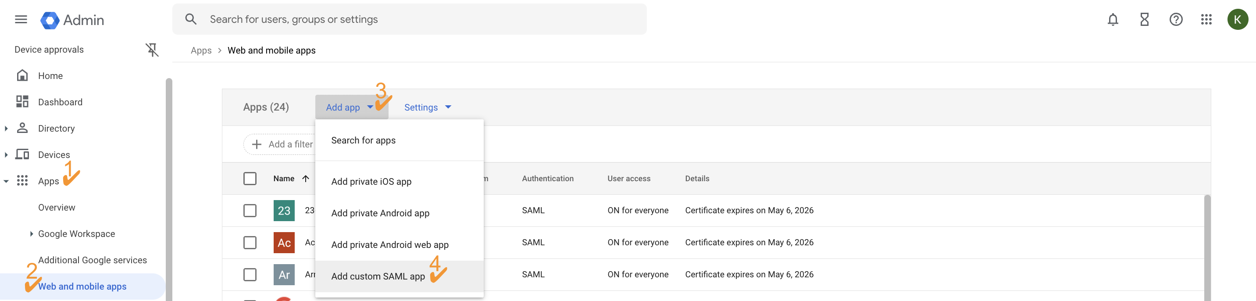Open the main hamburger menu
Screen dimensions: 1256x301
tap(21, 19)
